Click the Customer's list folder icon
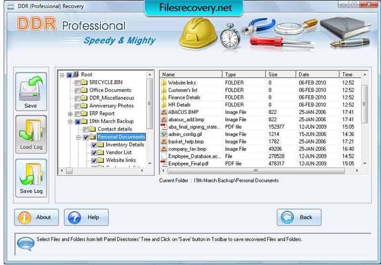The width and height of the screenshot is (381, 265). point(164,90)
